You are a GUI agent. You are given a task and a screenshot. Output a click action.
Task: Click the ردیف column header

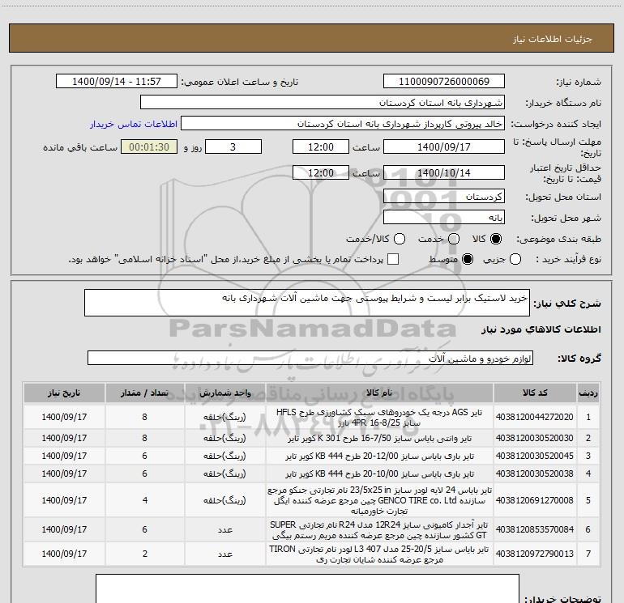click(x=588, y=393)
